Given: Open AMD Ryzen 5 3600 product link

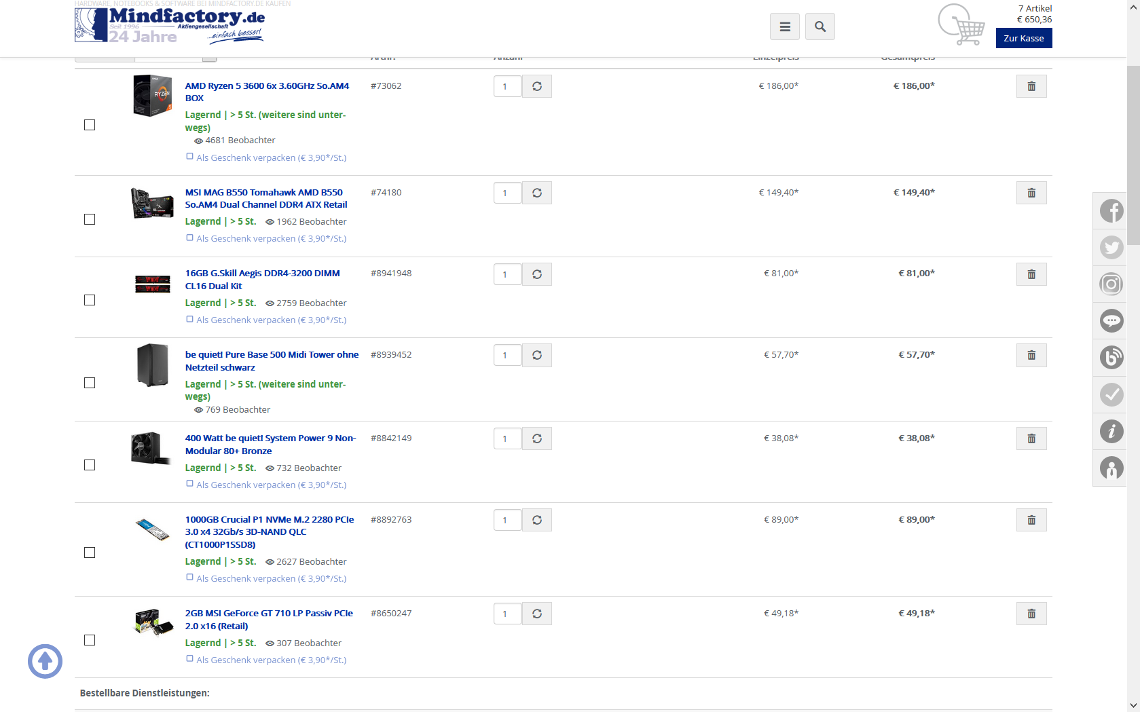Looking at the screenshot, I should click(x=267, y=92).
